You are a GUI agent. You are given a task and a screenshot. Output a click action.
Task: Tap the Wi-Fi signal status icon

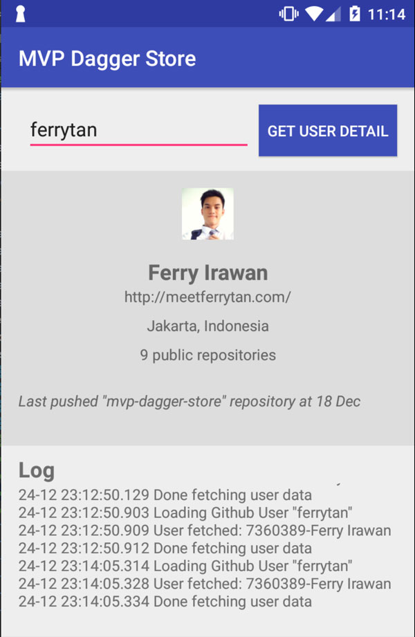[x=314, y=15]
